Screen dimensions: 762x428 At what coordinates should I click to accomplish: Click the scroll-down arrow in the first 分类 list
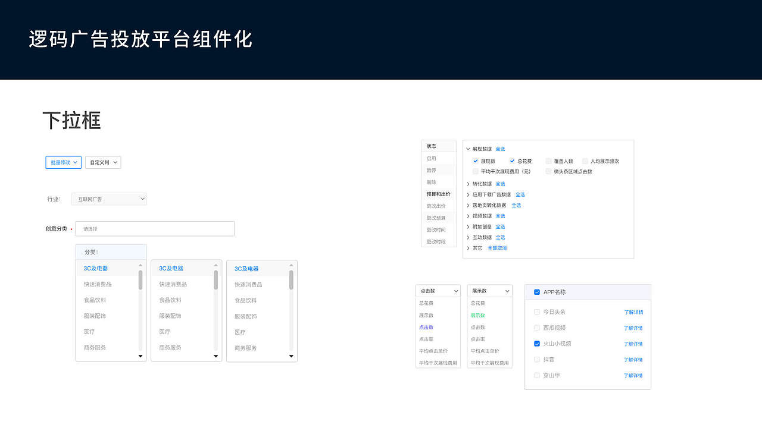[x=140, y=356]
